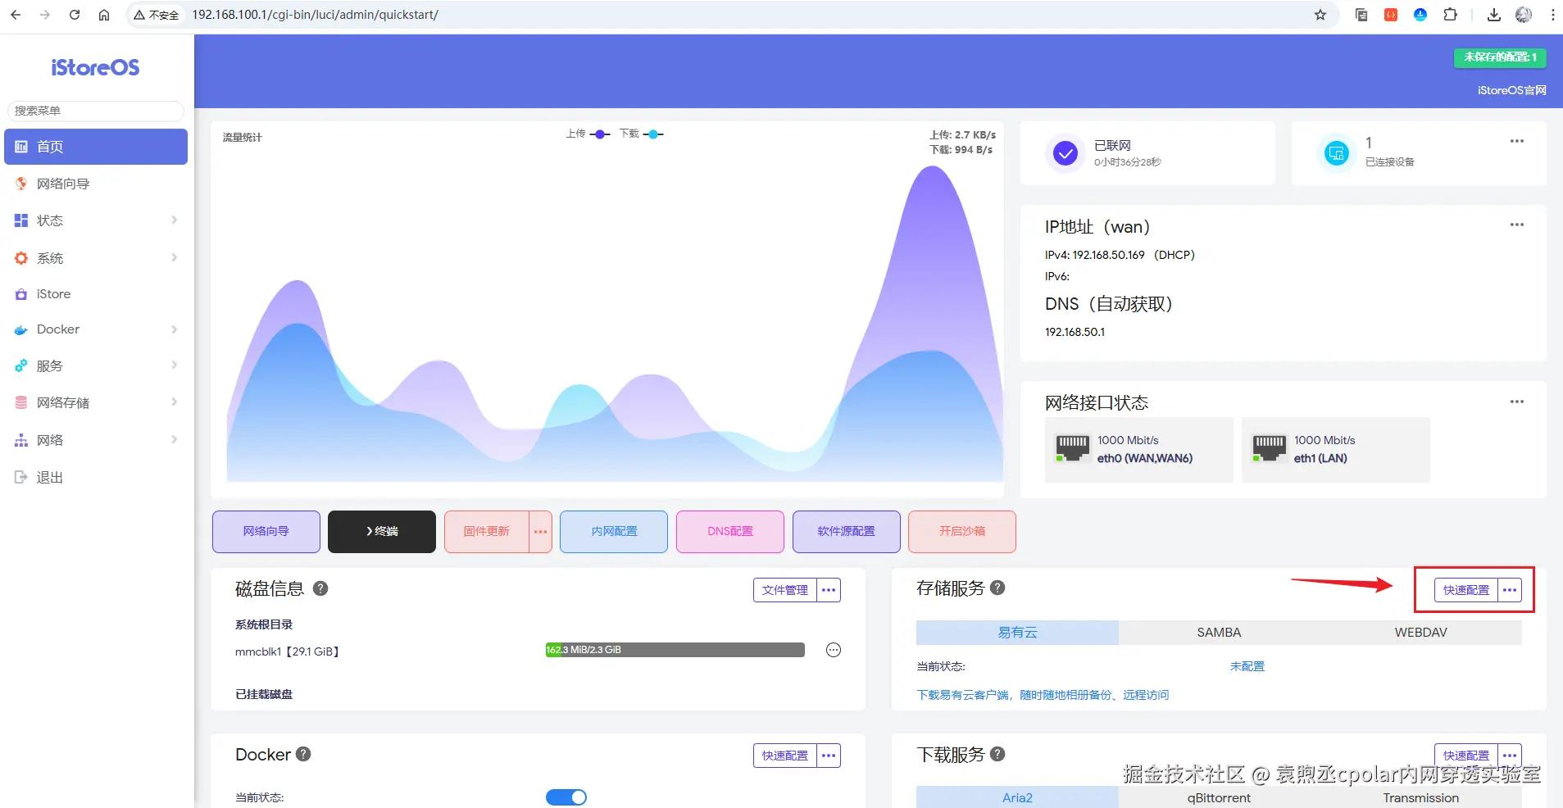
Task: Open more options for 网络接口状态 card
Action: click(1517, 402)
